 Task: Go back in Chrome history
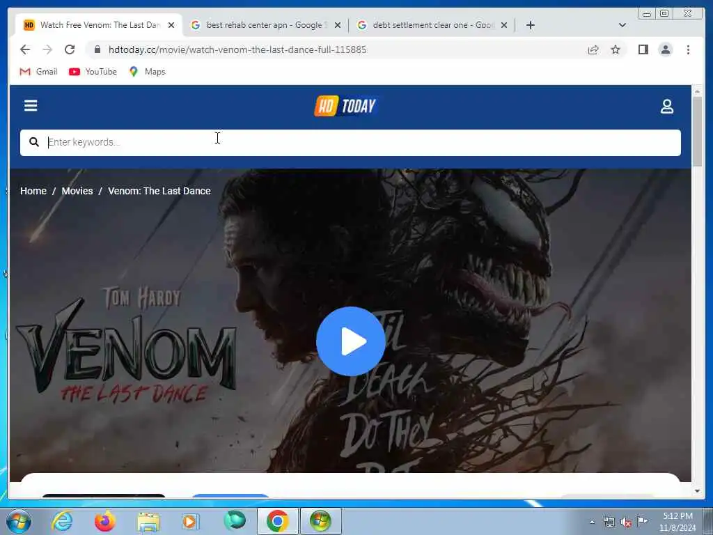point(25,49)
